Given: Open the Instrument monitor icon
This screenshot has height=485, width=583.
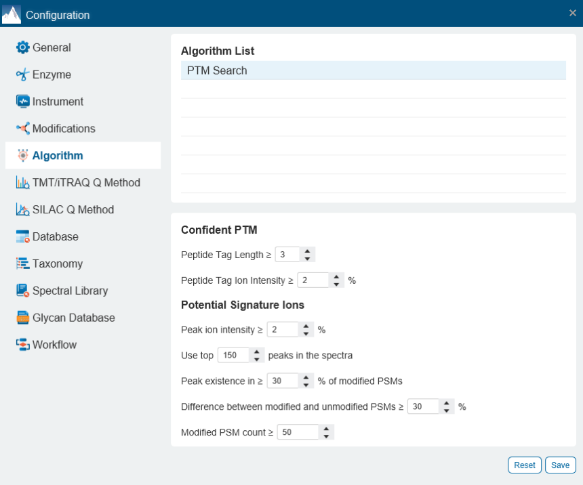Looking at the screenshot, I should 24,102.
